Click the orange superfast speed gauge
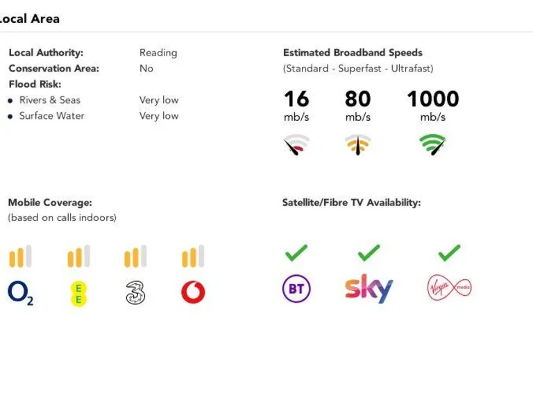The height and width of the screenshot is (400, 533). point(357,144)
